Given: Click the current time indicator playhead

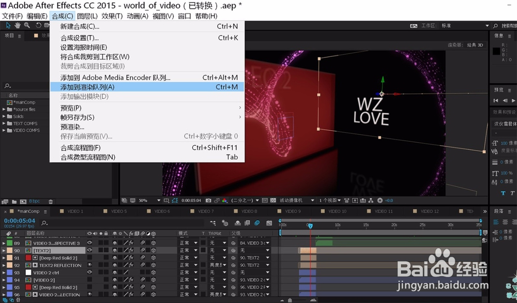Looking at the screenshot, I should (310, 225).
